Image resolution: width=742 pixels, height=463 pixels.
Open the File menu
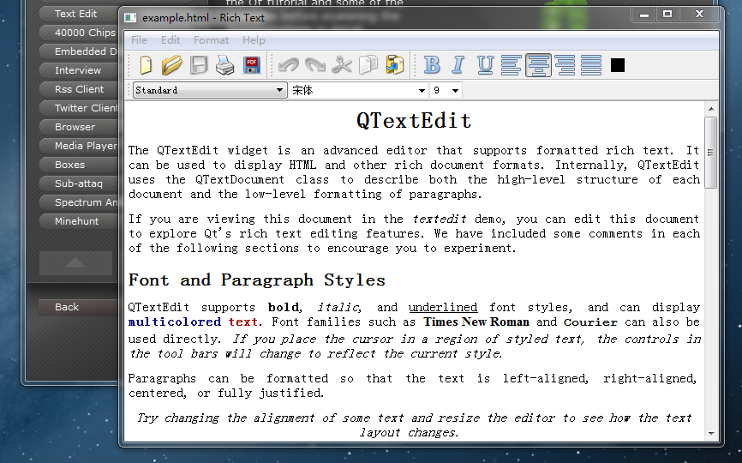(x=139, y=40)
